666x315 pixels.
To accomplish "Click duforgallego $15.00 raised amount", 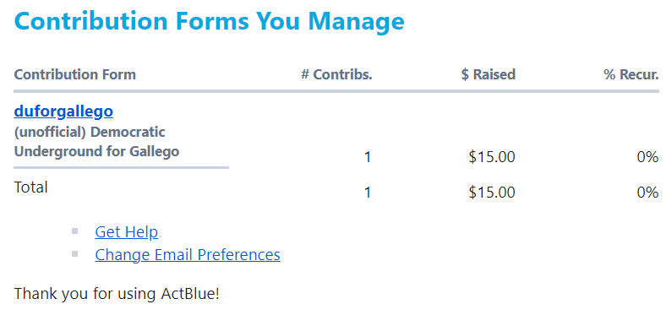I will [492, 157].
